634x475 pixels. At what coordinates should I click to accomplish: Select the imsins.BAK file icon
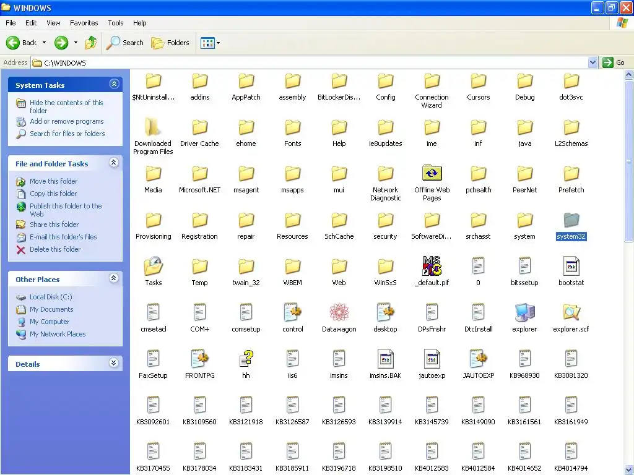385,359
